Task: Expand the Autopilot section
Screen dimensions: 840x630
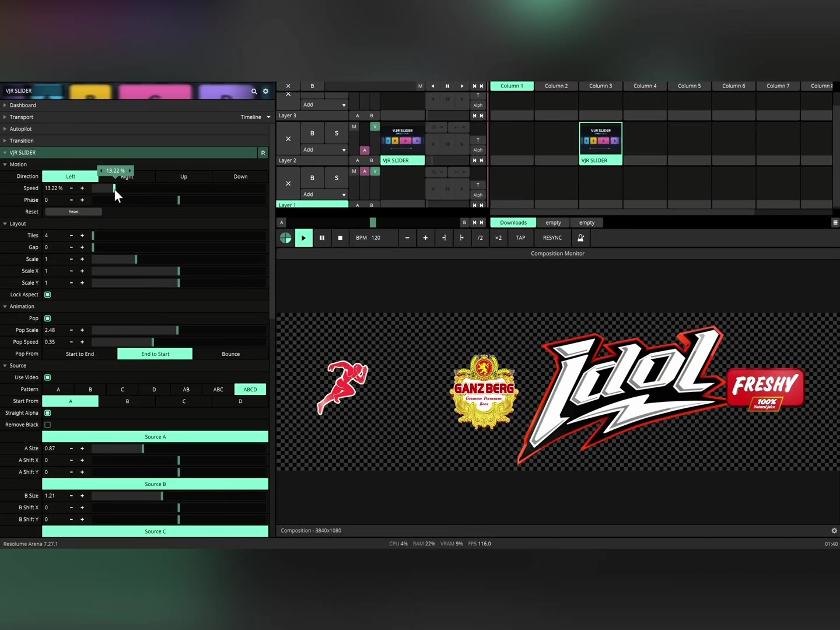Action: tap(5, 129)
